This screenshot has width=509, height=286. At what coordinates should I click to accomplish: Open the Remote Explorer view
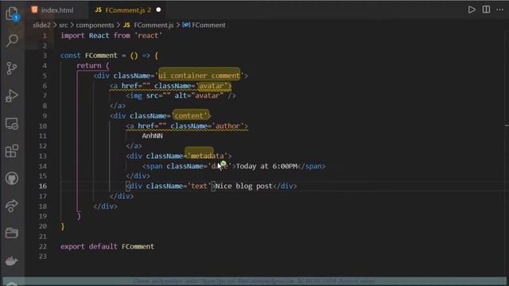(x=12, y=124)
